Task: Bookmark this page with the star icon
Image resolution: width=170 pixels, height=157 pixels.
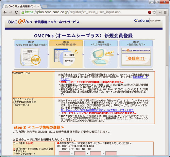Action: [154, 12]
